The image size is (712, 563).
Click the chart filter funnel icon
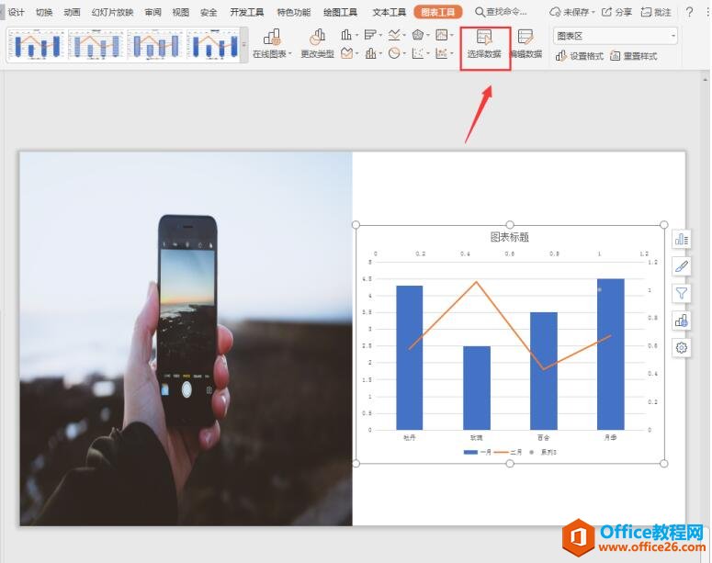coord(682,293)
